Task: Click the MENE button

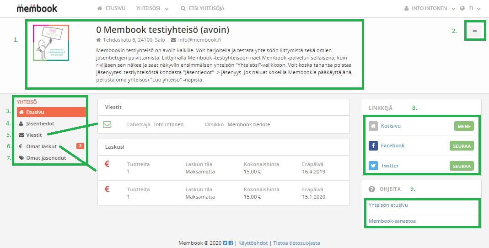Action: click(x=464, y=126)
